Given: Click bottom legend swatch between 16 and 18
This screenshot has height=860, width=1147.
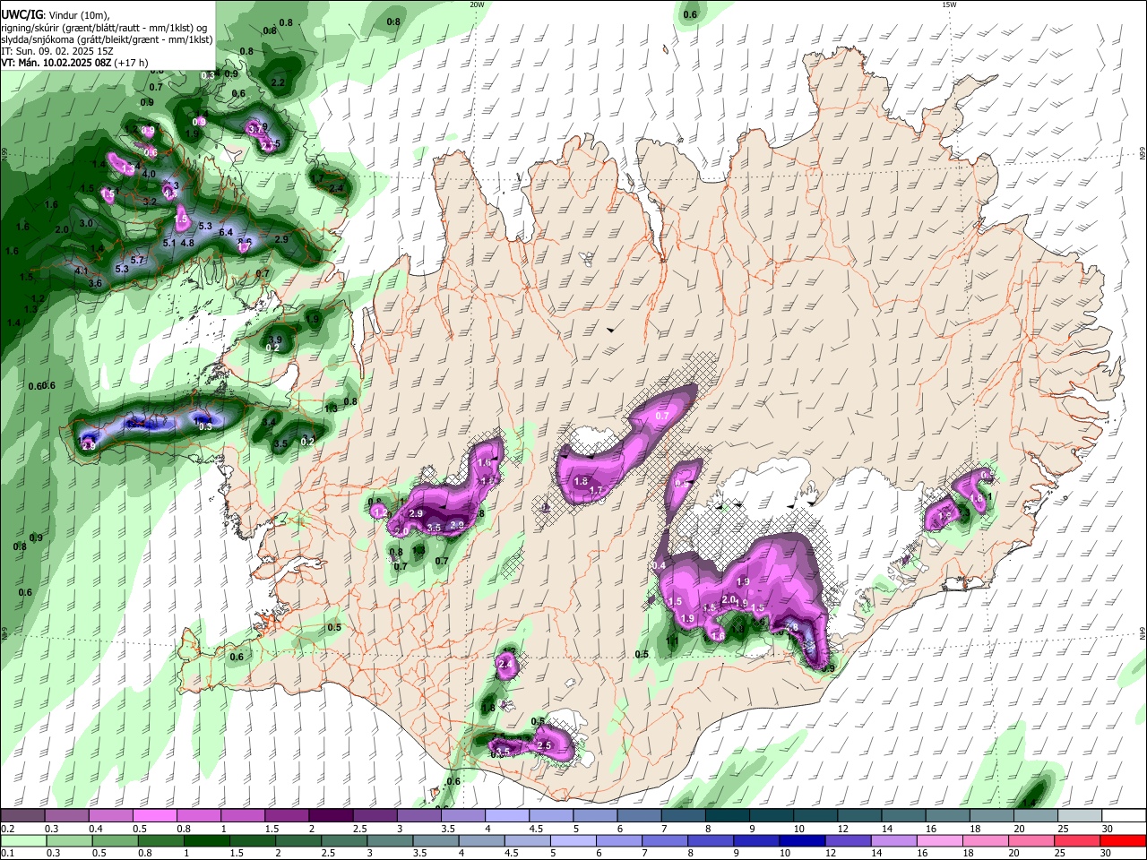Looking at the screenshot, I should (x=939, y=840).
